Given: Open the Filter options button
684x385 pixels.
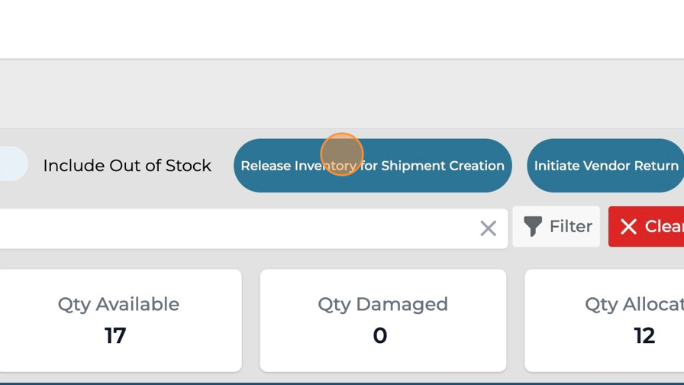Looking at the screenshot, I should click(x=557, y=227).
